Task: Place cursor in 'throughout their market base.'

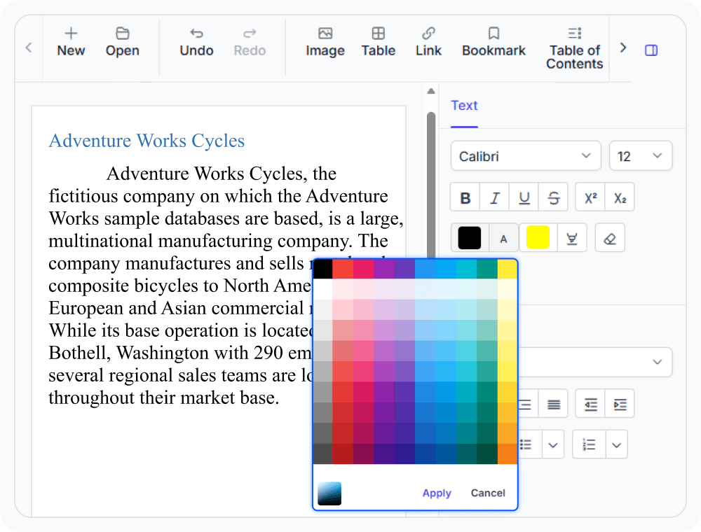Action: 163,398
